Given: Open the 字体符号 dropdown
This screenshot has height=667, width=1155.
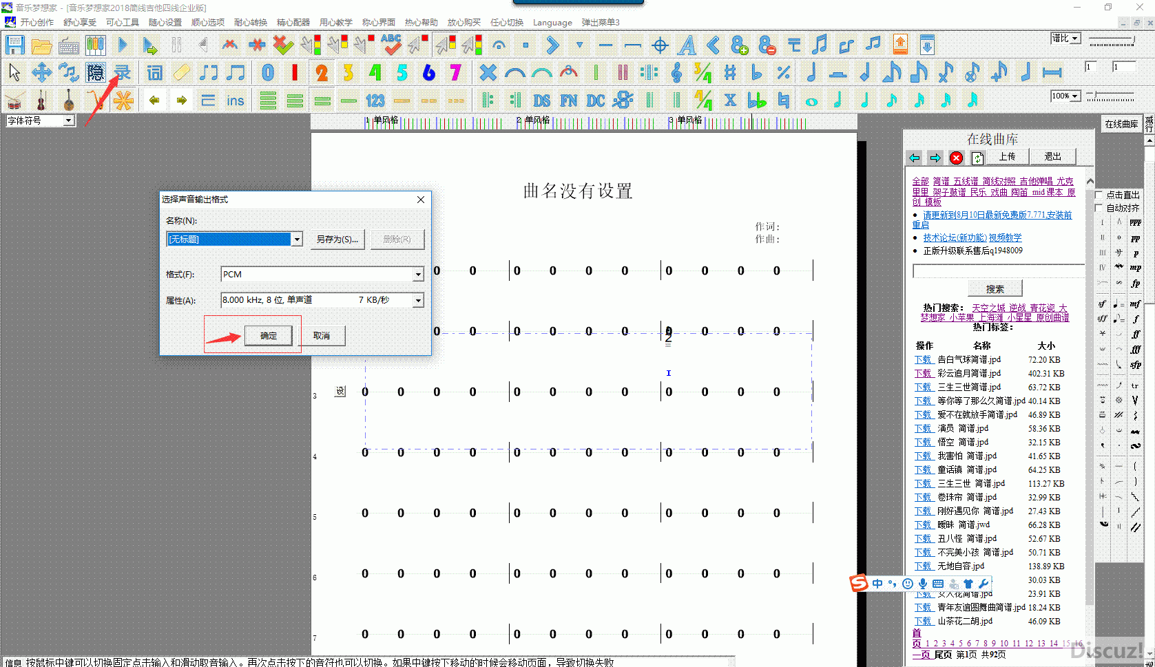Looking at the screenshot, I should pyautogui.click(x=68, y=120).
